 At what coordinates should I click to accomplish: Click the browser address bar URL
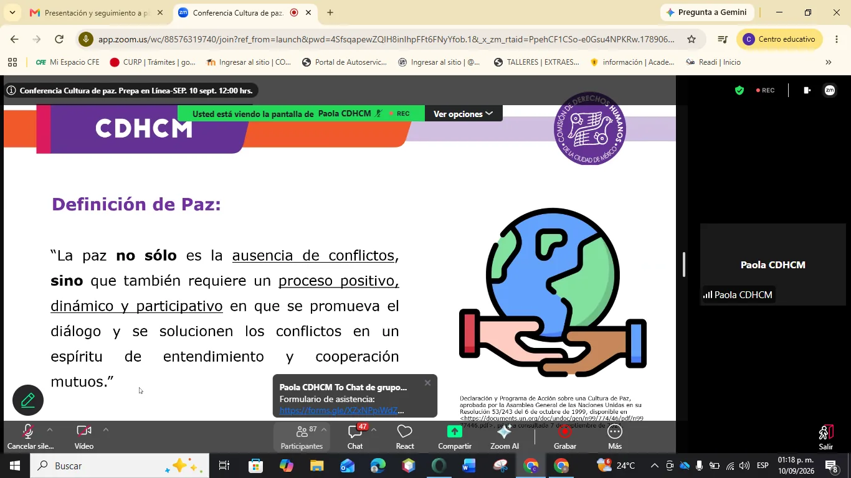(x=386, y=39)
